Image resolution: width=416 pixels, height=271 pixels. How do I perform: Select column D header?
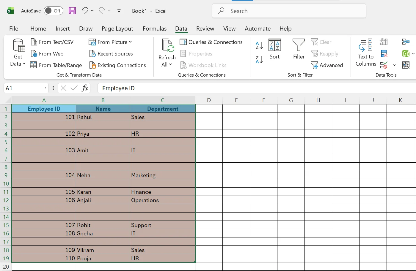209,100
